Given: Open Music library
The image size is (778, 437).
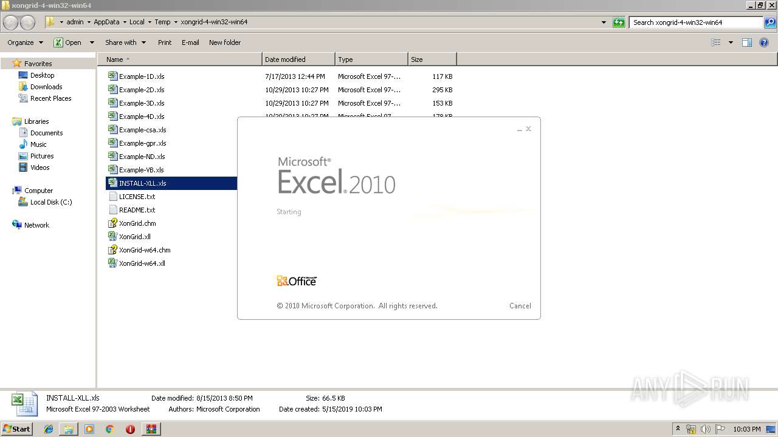Looking at the screenshot, I should coord(38,144).
